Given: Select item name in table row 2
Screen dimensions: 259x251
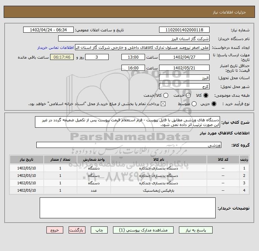Looking at the screenshot, I should point(158,176).
